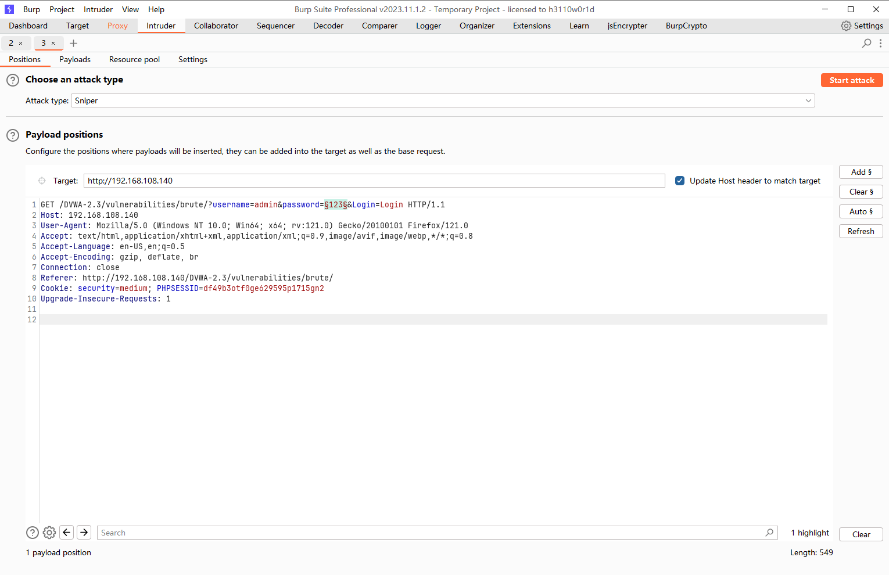Switch to the Learn tab

click(579, 26)
